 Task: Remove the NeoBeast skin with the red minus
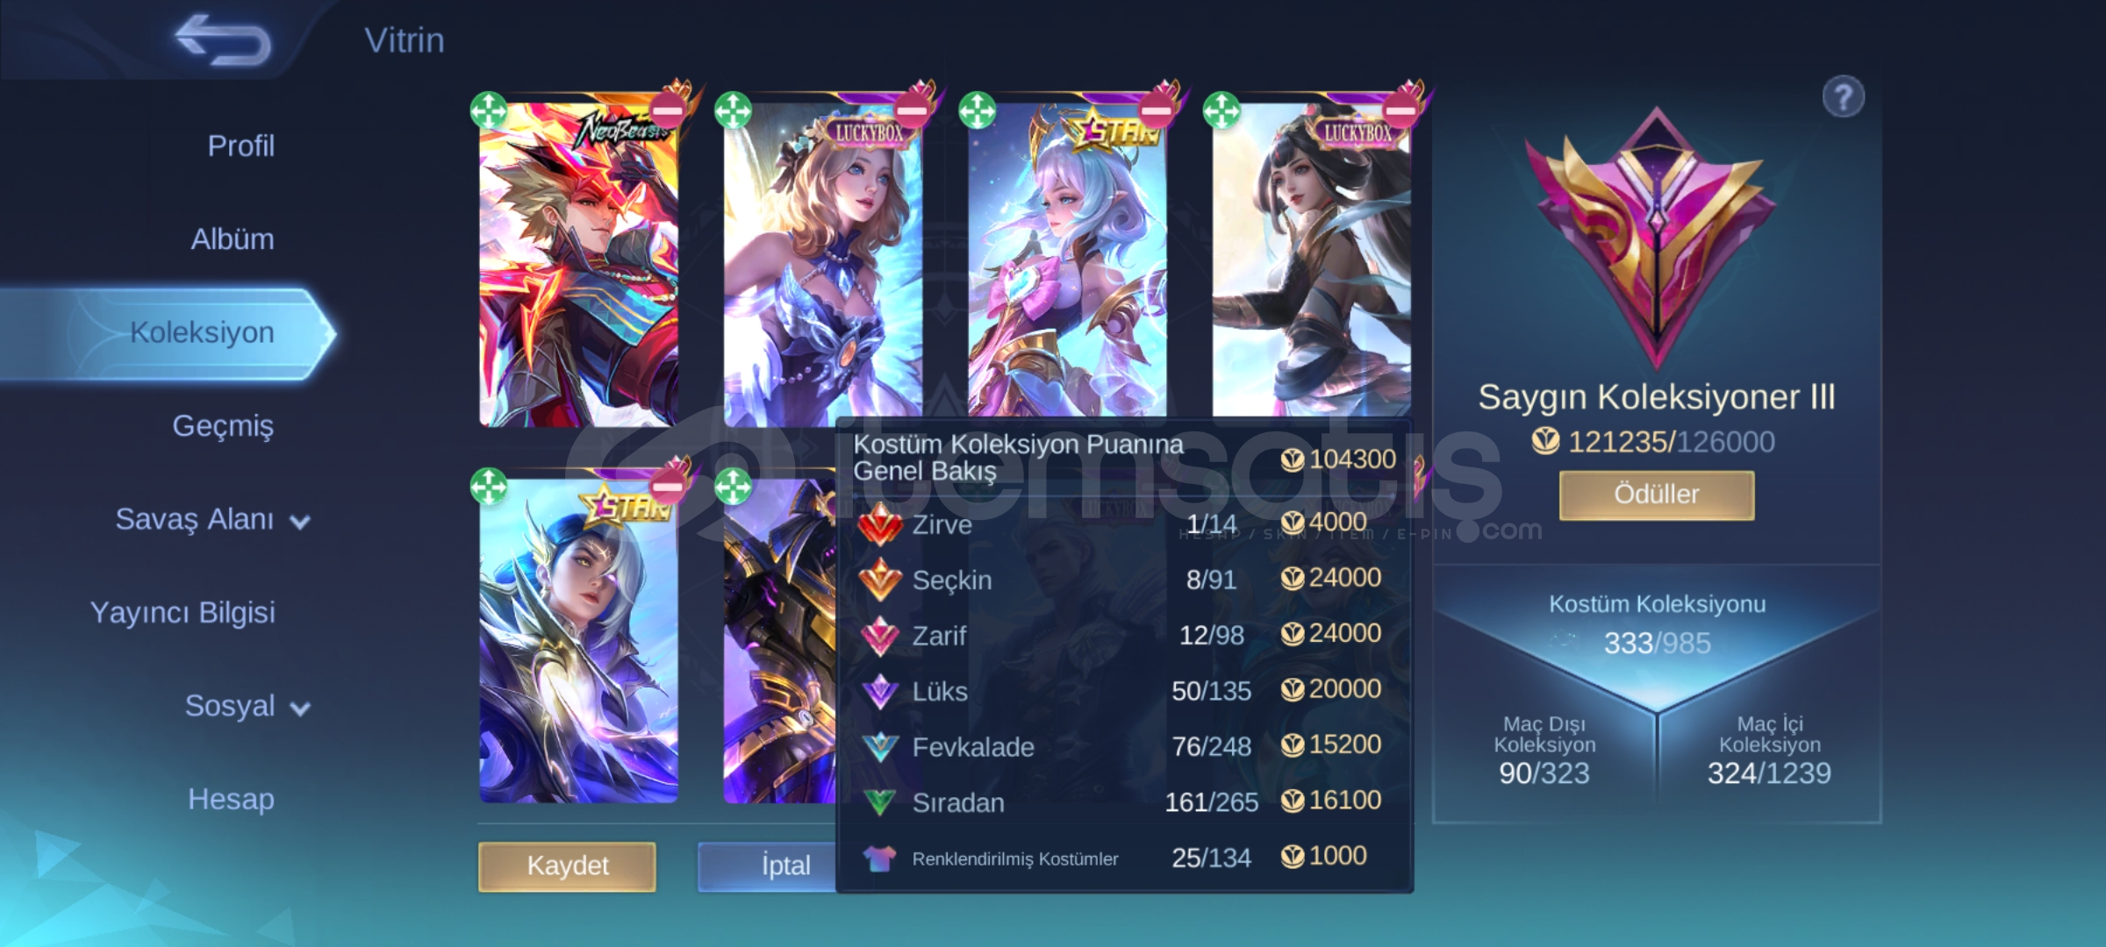pyautogui.click(x=668, y=111)
